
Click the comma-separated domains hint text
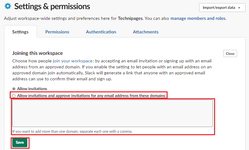(72, 131)
